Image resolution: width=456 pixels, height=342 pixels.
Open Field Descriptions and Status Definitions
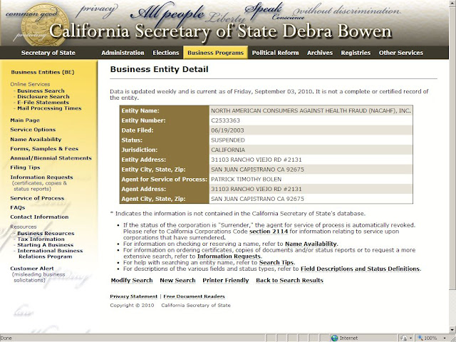pos(360,269)
